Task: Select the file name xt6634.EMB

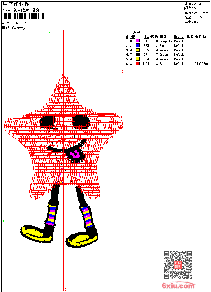Action: pos(20,23)
